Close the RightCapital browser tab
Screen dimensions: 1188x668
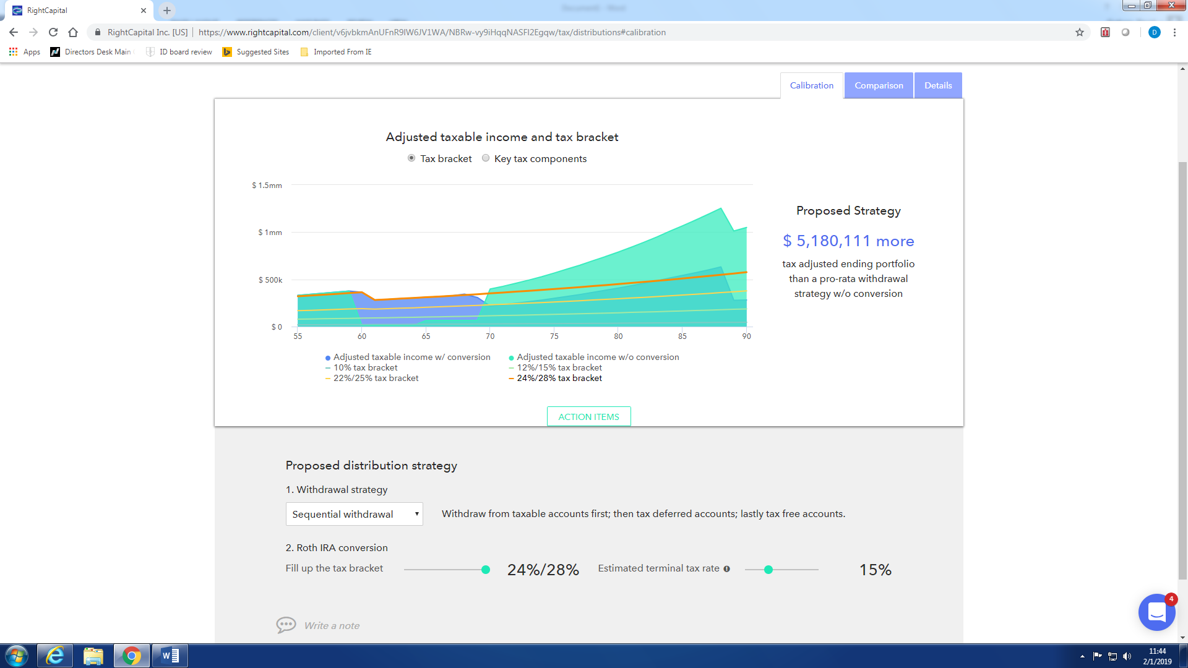click(x=144, y=11)
